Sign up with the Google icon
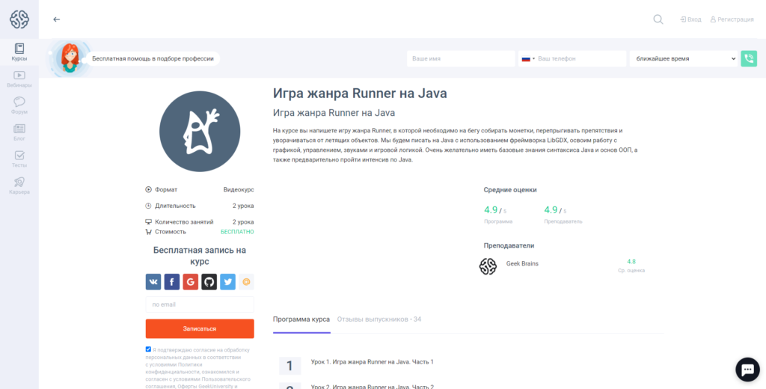Image resolution: width=766 pixels, height=389 pixels. pyautogui.click(x=191, y=282)
